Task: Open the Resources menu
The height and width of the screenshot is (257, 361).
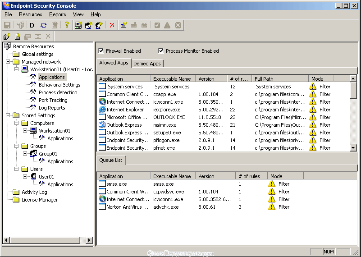Action: click(x=30, y=14)
